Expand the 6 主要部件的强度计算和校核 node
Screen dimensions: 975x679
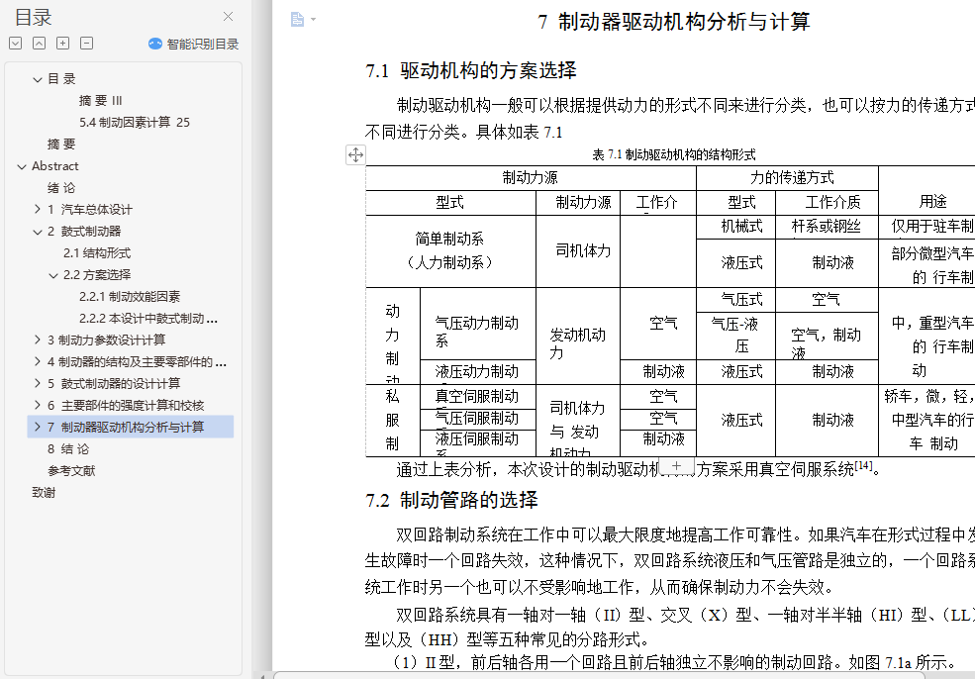(38, 406)
